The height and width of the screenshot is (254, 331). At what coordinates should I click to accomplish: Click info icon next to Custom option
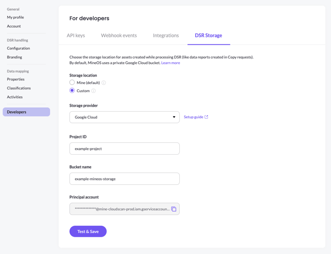click(93, 91)
